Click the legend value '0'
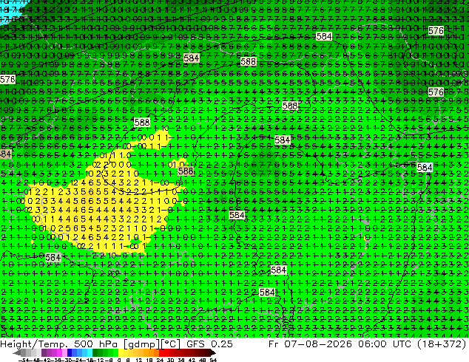 pos(119,360)
